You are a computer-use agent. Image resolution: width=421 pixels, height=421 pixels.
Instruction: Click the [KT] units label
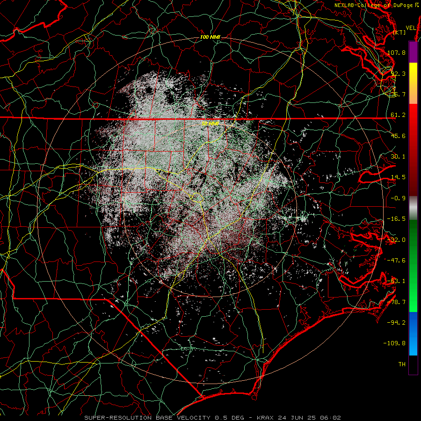click(x=399, y=32)
